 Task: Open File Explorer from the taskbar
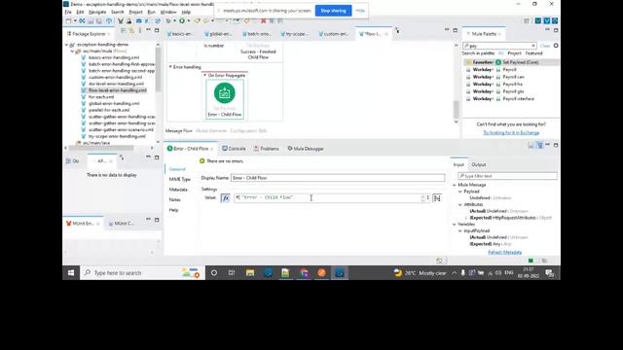pyautogui.click(x=250, y=273)
